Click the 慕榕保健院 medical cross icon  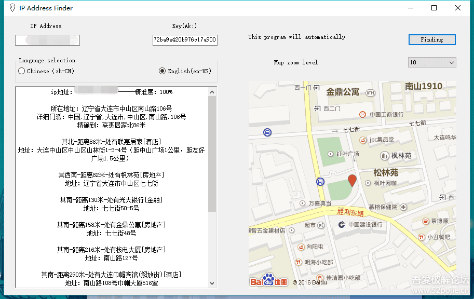pyautogui.click(x=403, y=207)
